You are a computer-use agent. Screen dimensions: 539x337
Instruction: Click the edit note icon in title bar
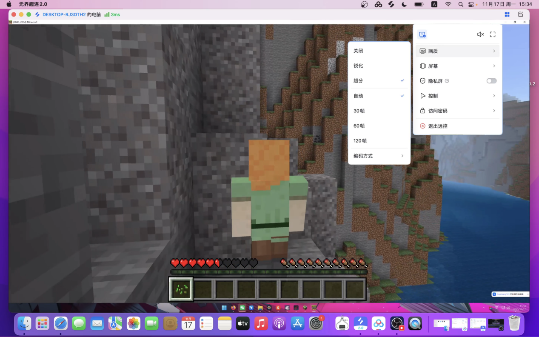(x=521, y=14)
